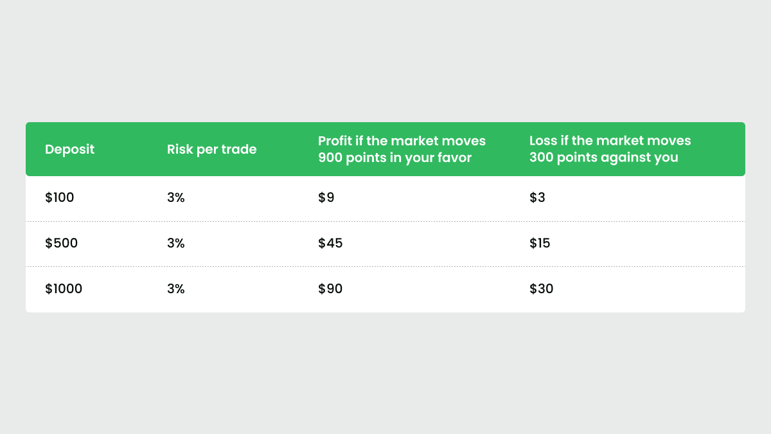The height and width of the screenshot is (434, 771).
Task: Click the $45 profit value
Action: (x=330, y=244)
